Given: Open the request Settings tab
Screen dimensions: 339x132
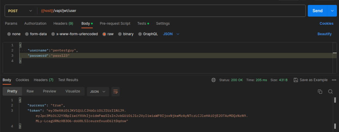Looking at the screenshot, I should point(163,23).
